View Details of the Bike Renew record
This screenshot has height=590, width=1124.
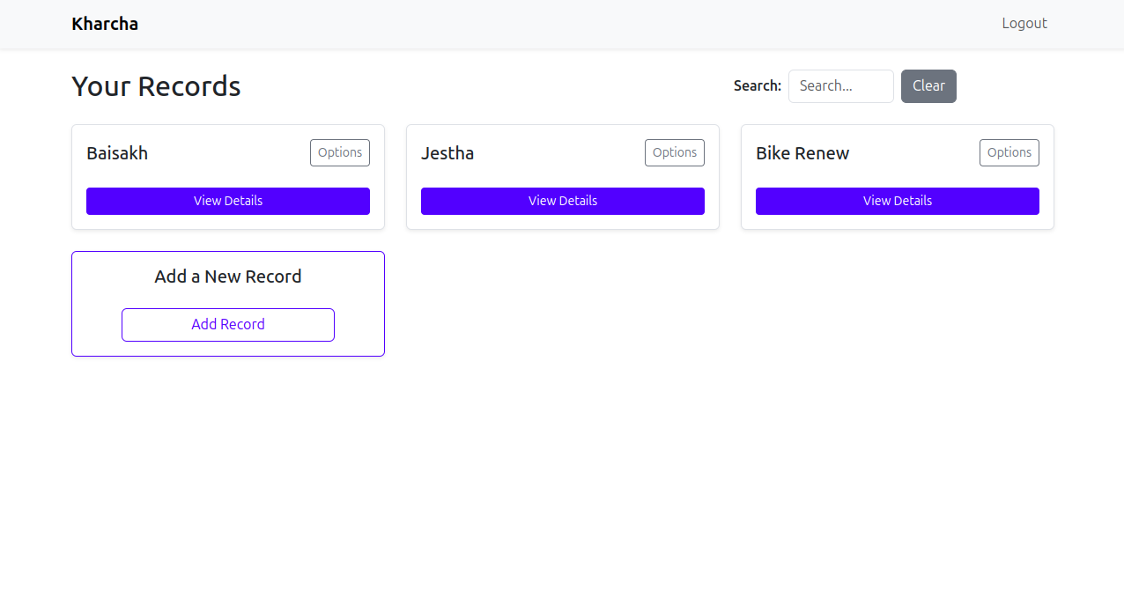pyautogui.click(x=897, y=201)
